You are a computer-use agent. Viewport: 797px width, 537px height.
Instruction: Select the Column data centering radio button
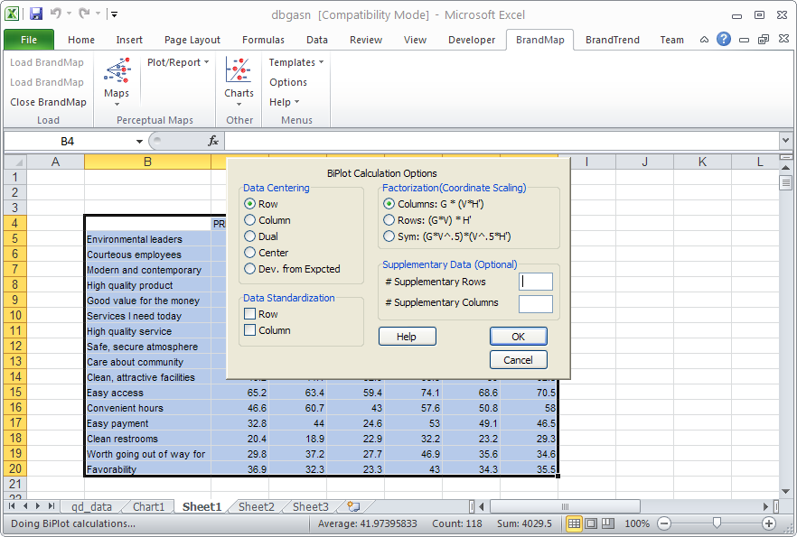(250, 220)
